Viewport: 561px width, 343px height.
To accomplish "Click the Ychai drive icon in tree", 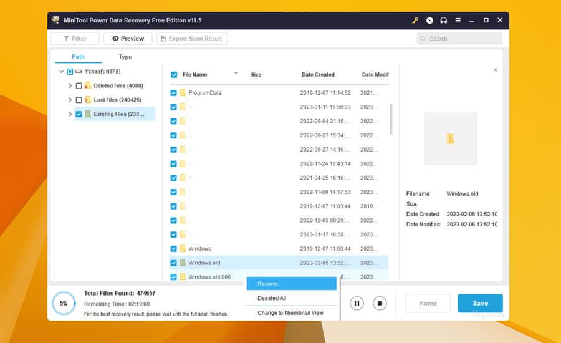I will click(79, 71).
